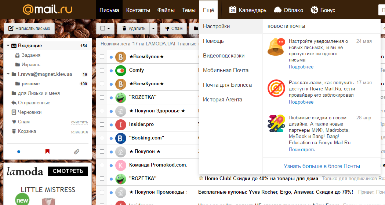Open the Спам folder in sidebar

[23, 122]
